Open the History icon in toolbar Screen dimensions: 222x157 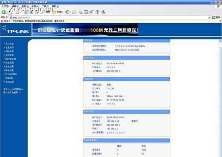(67, 12)
